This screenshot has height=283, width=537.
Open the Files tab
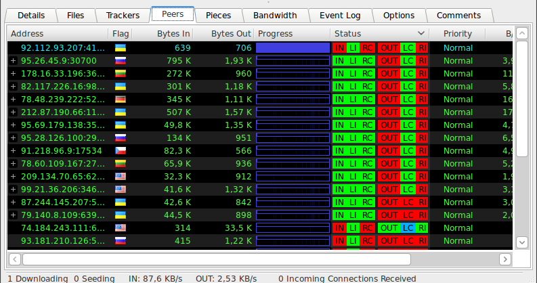pos(75,16)
